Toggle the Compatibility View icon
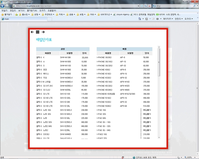Image resolution: width=199 pixels, height=159 pixels. (x=142, y=6)
